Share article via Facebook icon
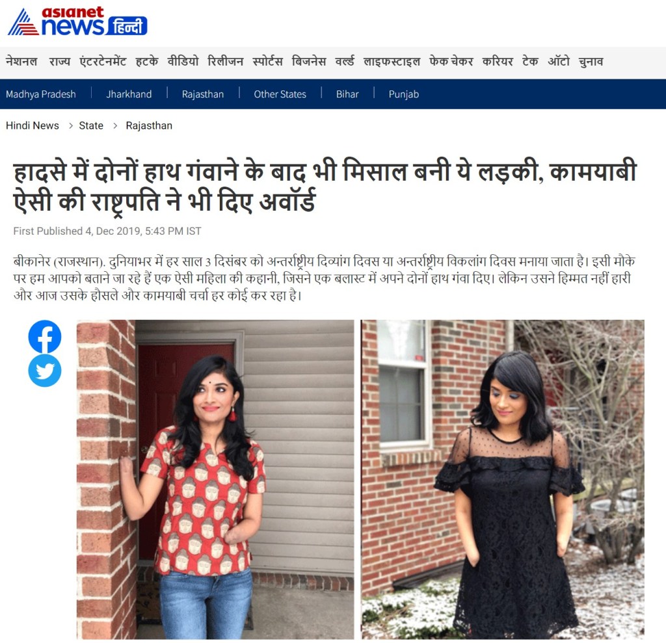666x643 pixels. [45, 336]
